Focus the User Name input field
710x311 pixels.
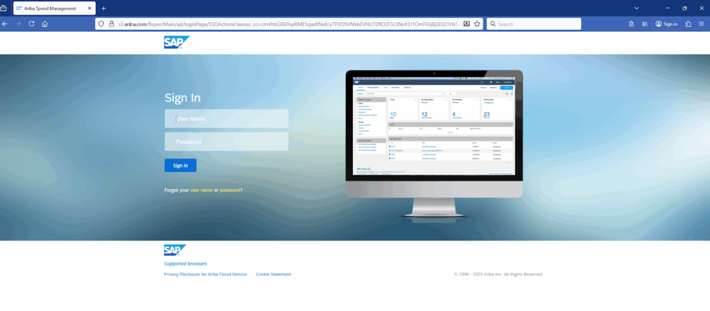[x=226, y=118]
